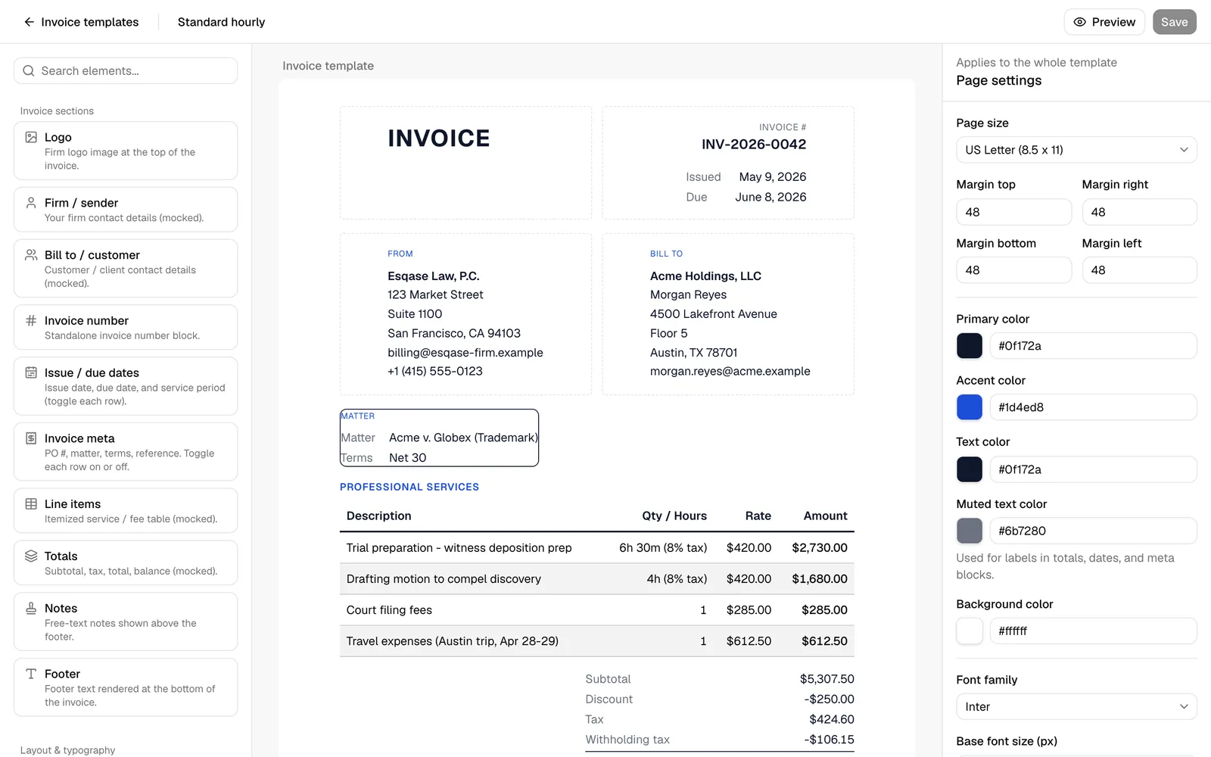Click the Margin top input
Screen dimensions: 1211x757
coord(1013,212)
